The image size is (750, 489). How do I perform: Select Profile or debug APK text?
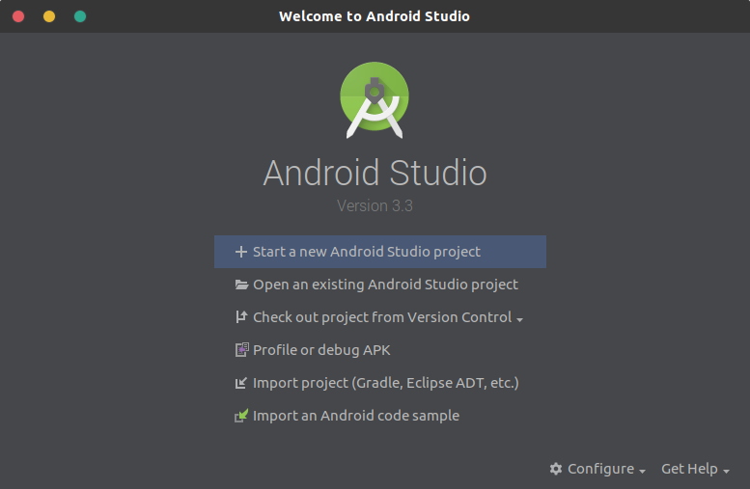point(321,350)
